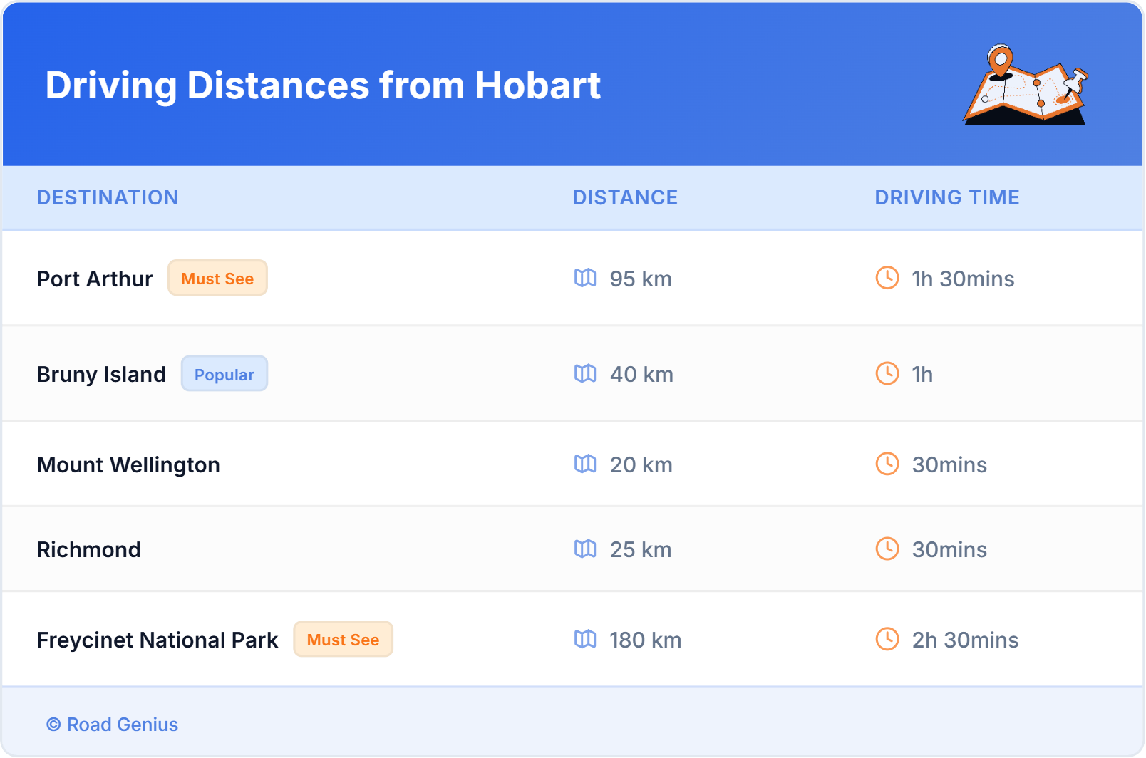Screen dimensions: 1146x758
Task: Click the map icon beside 180 km
Action: (585, 639)
